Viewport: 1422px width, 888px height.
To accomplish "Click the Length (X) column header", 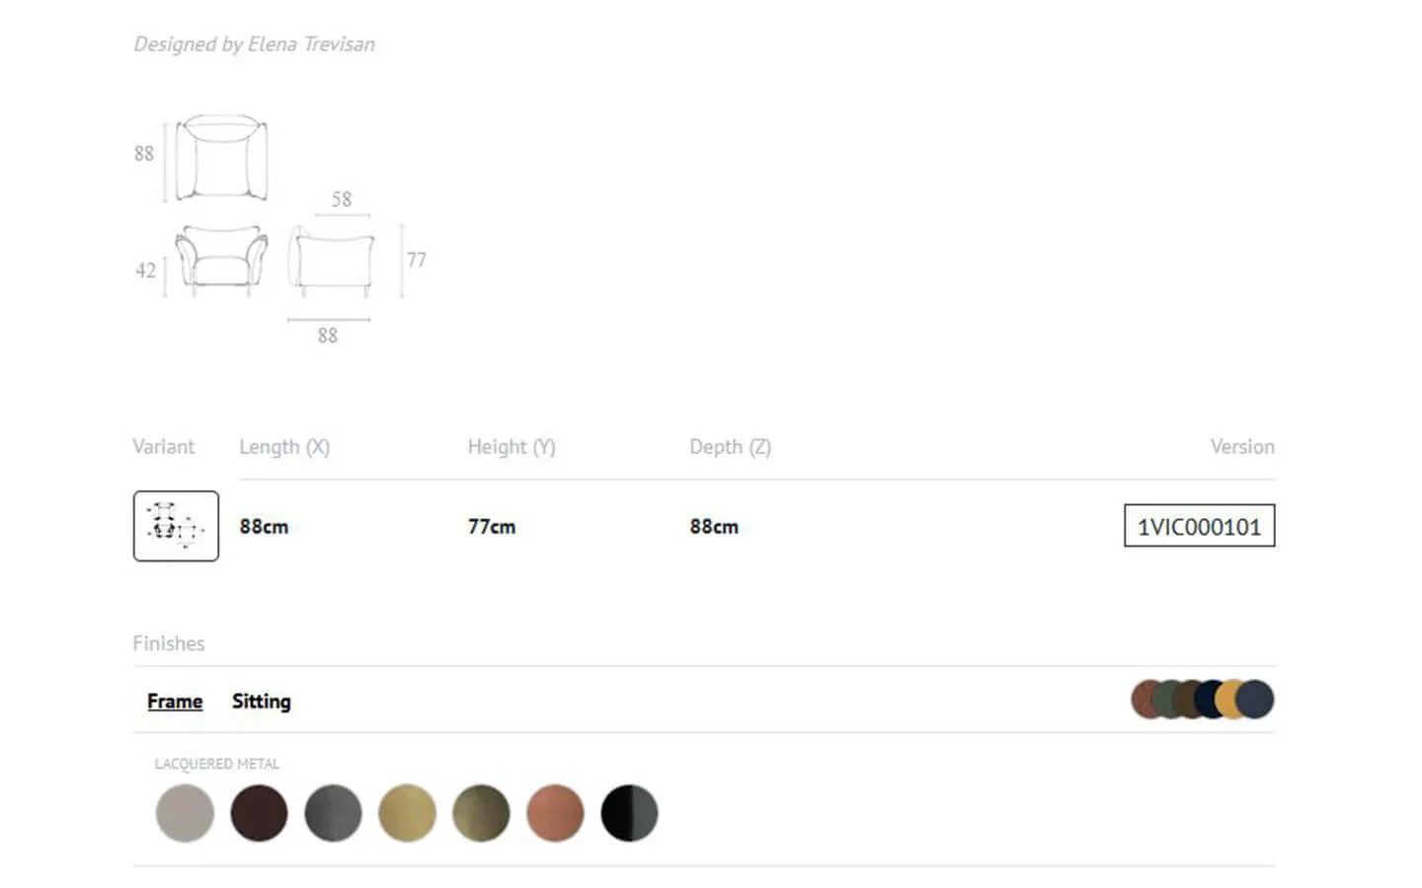I will pos(284,447).
